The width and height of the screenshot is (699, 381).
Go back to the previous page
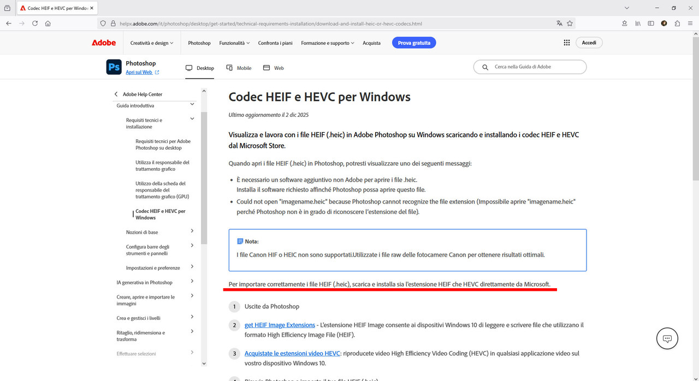click(x=9, y=23)
